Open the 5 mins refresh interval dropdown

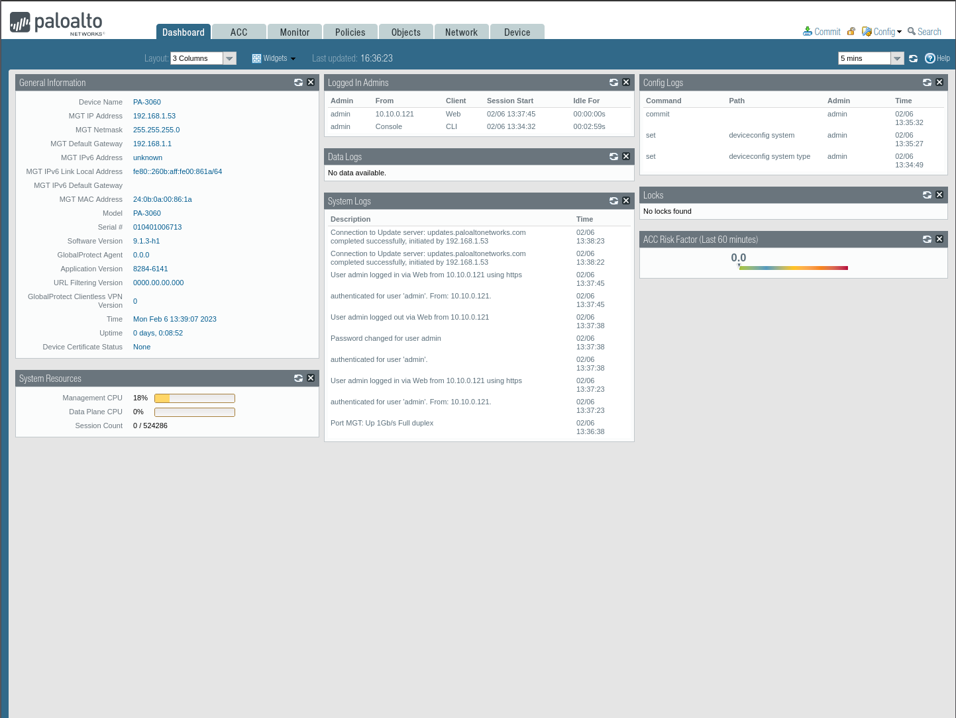[897, 58]
